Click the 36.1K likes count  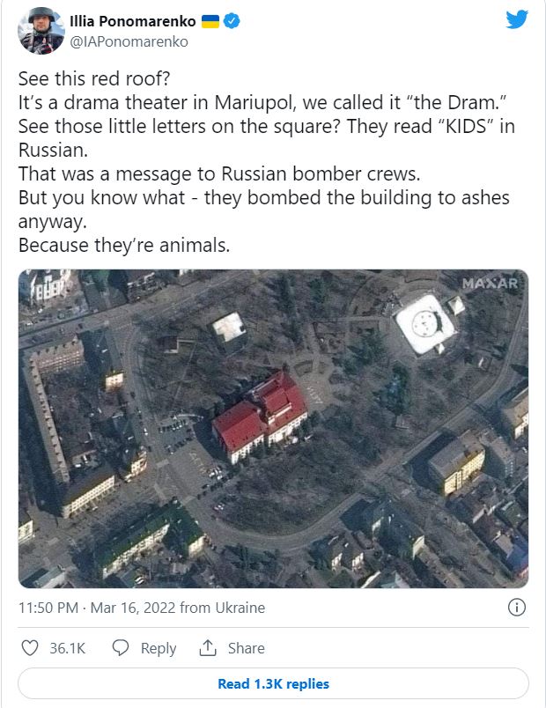point(67,648)
